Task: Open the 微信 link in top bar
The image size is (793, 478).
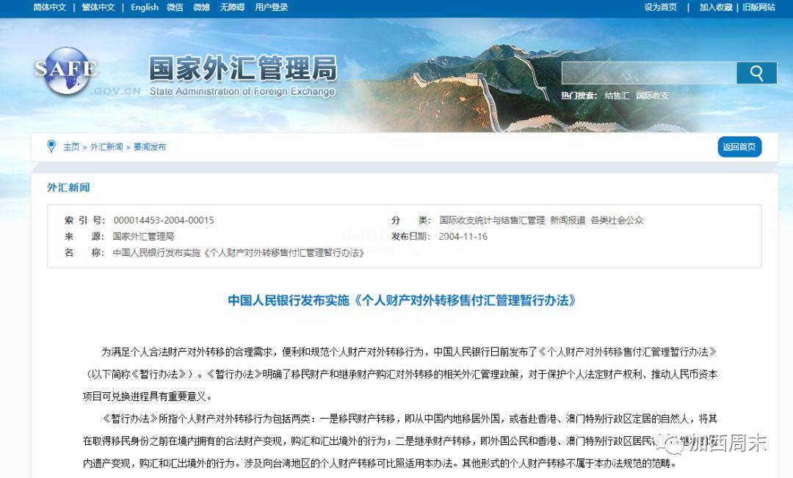Action: click(x=175, y=7)
